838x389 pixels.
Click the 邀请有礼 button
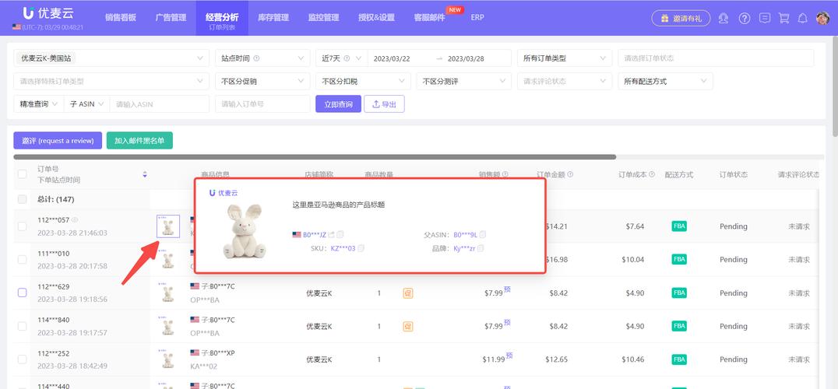click(681, 18)
